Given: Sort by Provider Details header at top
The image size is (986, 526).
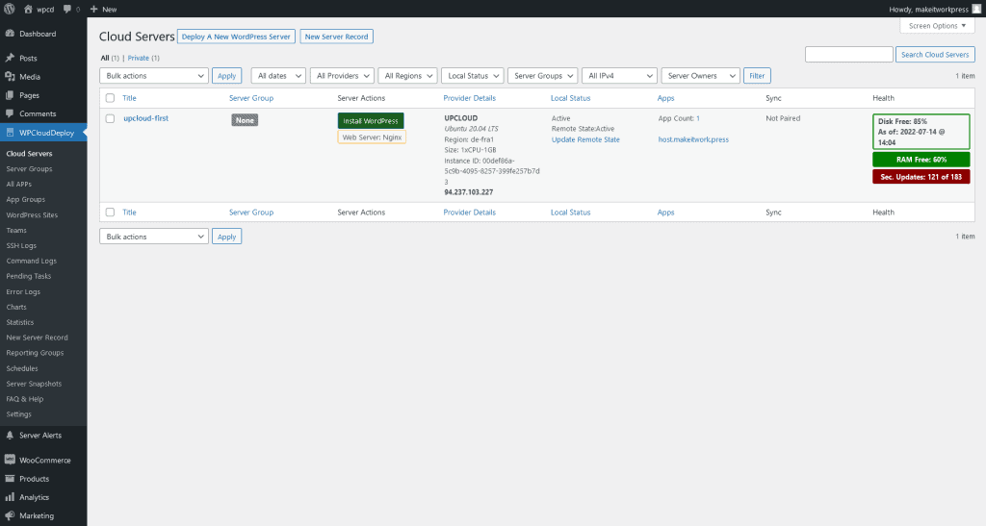Looking at the screenshot, I should pos(470,98).
